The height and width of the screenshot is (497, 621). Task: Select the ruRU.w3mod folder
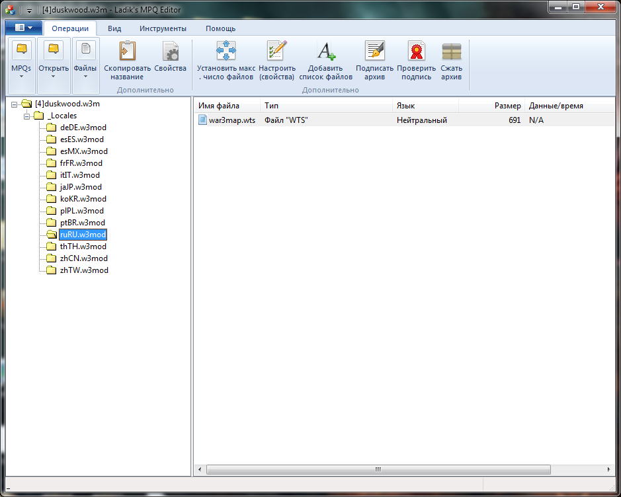83,234
